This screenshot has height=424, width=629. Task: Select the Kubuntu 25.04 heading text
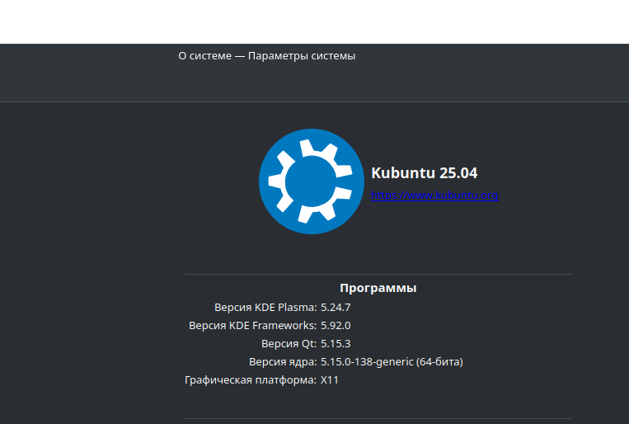pyautogui.click(x=424, y=173)
